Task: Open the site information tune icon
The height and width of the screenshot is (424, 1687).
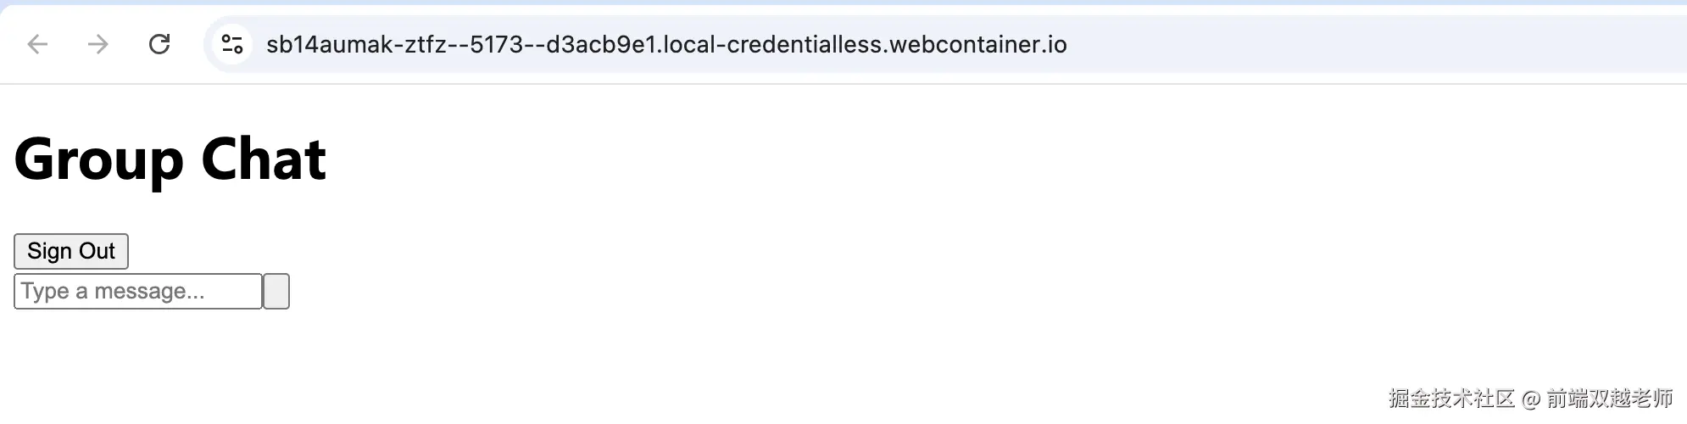Action: (x=232, y=44)
